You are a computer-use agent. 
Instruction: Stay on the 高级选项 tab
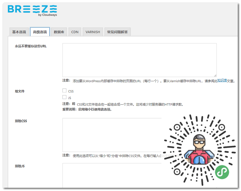(40, 32)
